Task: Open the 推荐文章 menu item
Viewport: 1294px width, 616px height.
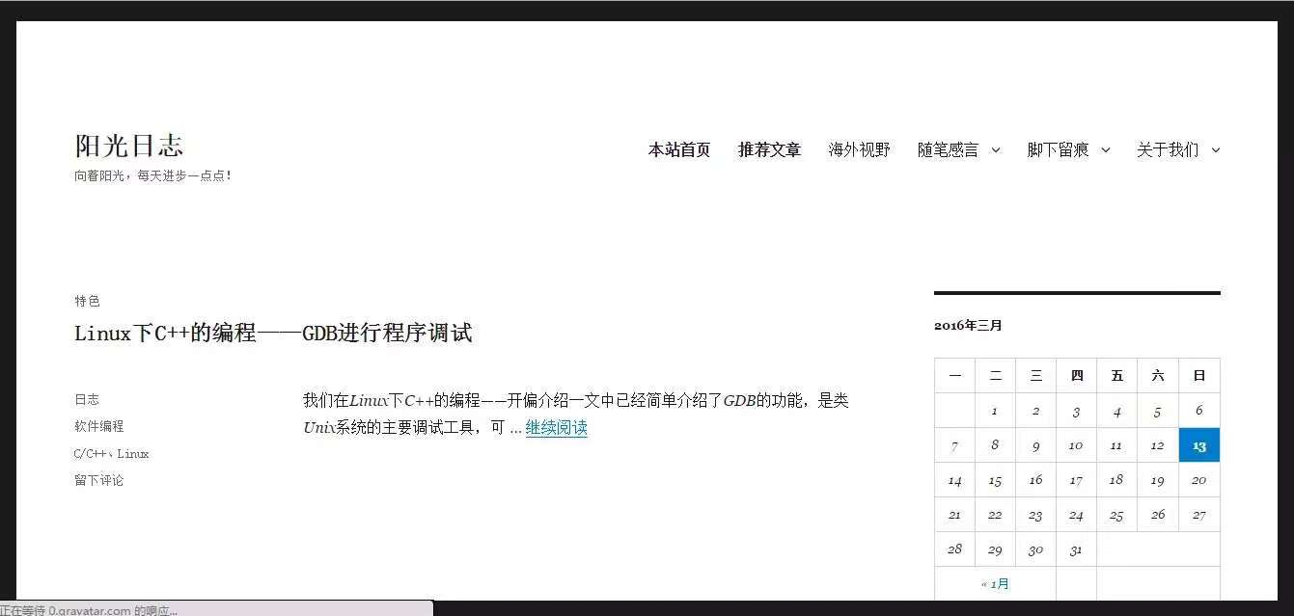Action: point(769,150)
